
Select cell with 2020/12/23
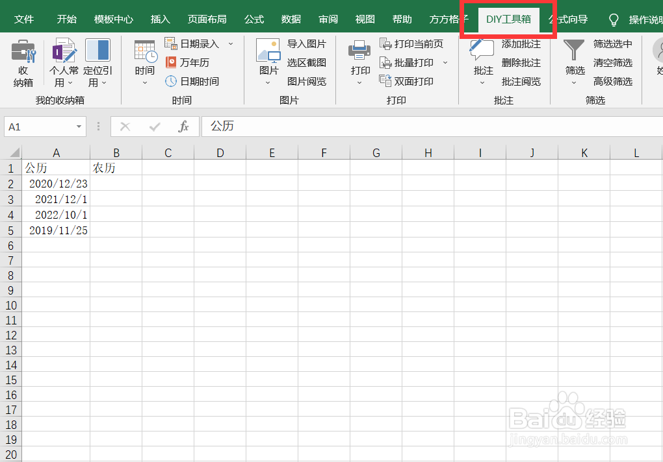click(x=56, y=184)
